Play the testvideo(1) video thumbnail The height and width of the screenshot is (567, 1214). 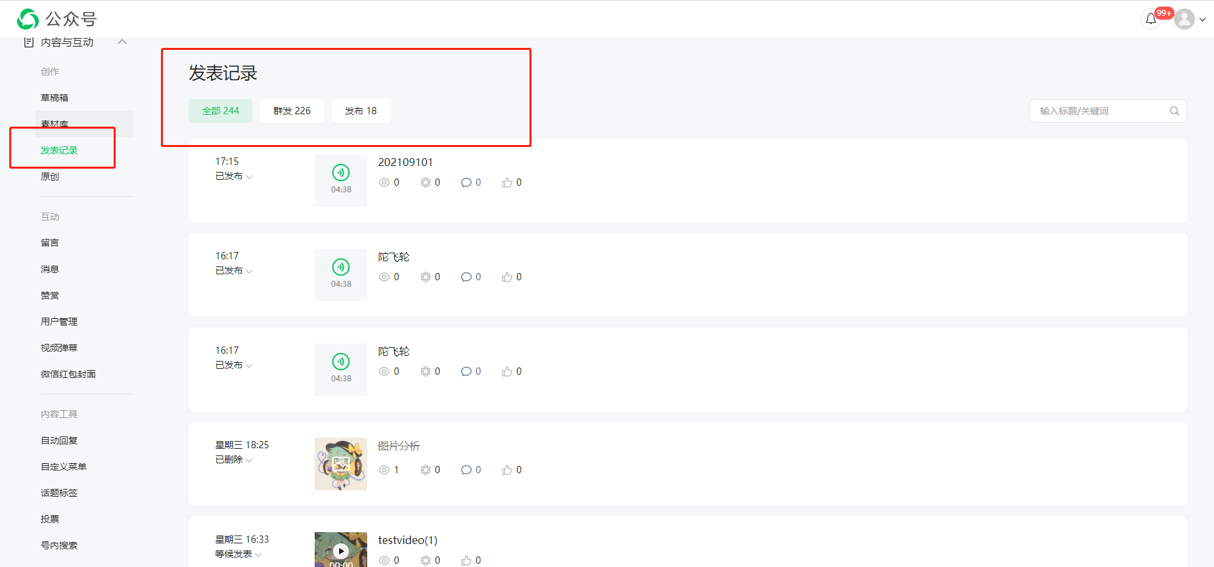pos(341,550)
